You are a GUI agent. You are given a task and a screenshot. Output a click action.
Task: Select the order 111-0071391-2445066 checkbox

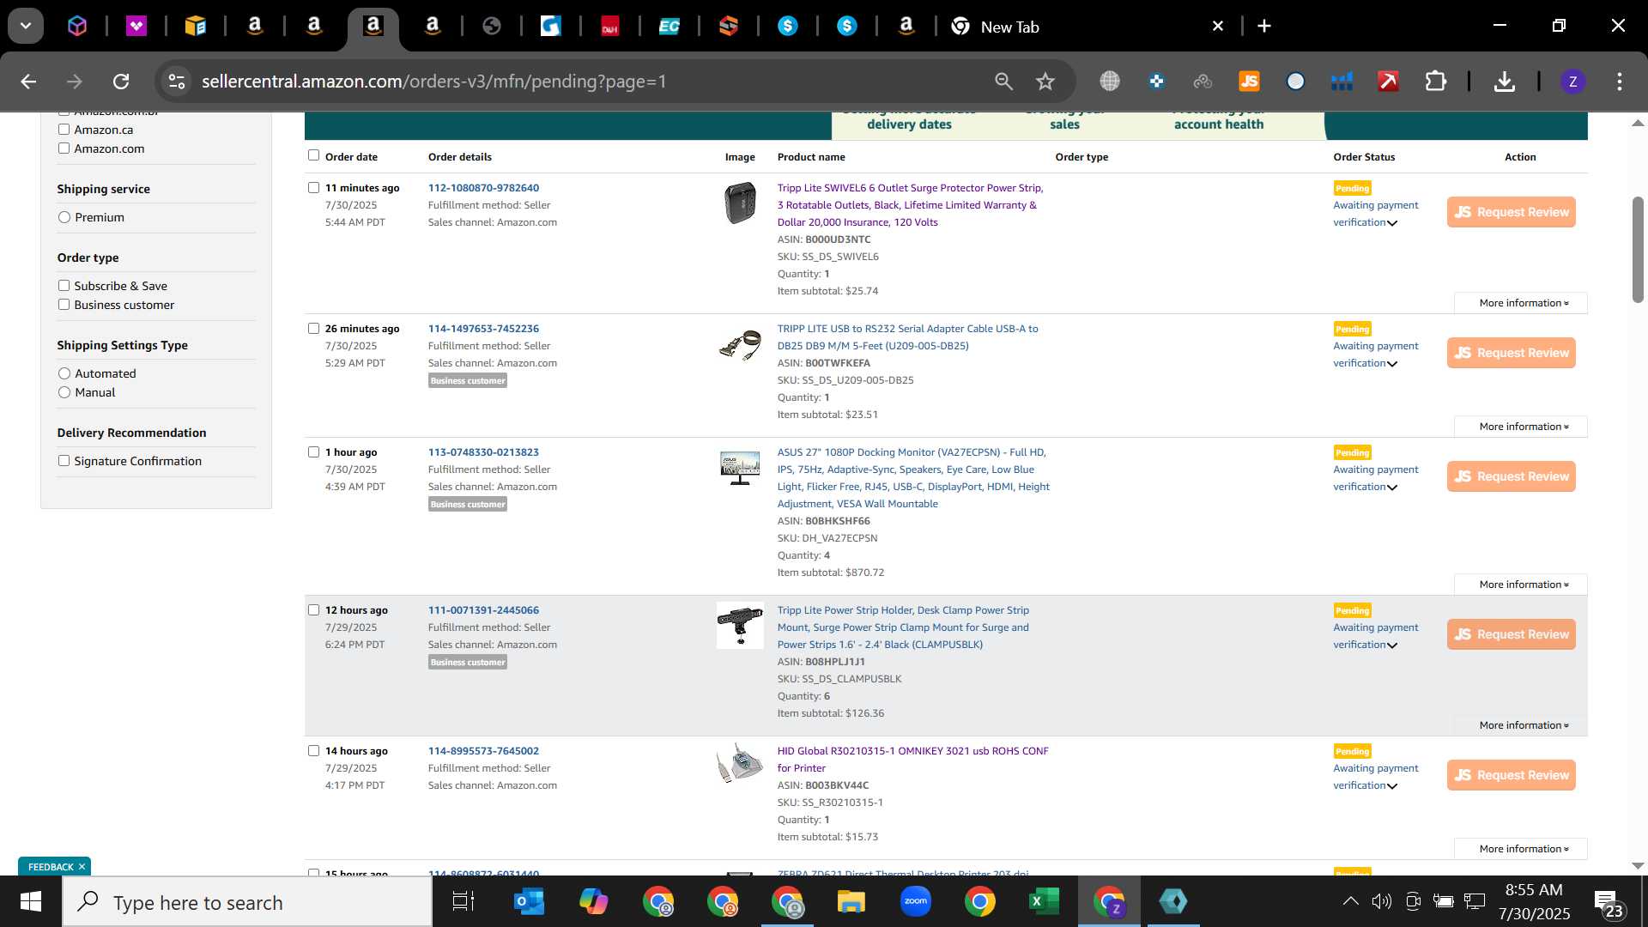point(313,610)
